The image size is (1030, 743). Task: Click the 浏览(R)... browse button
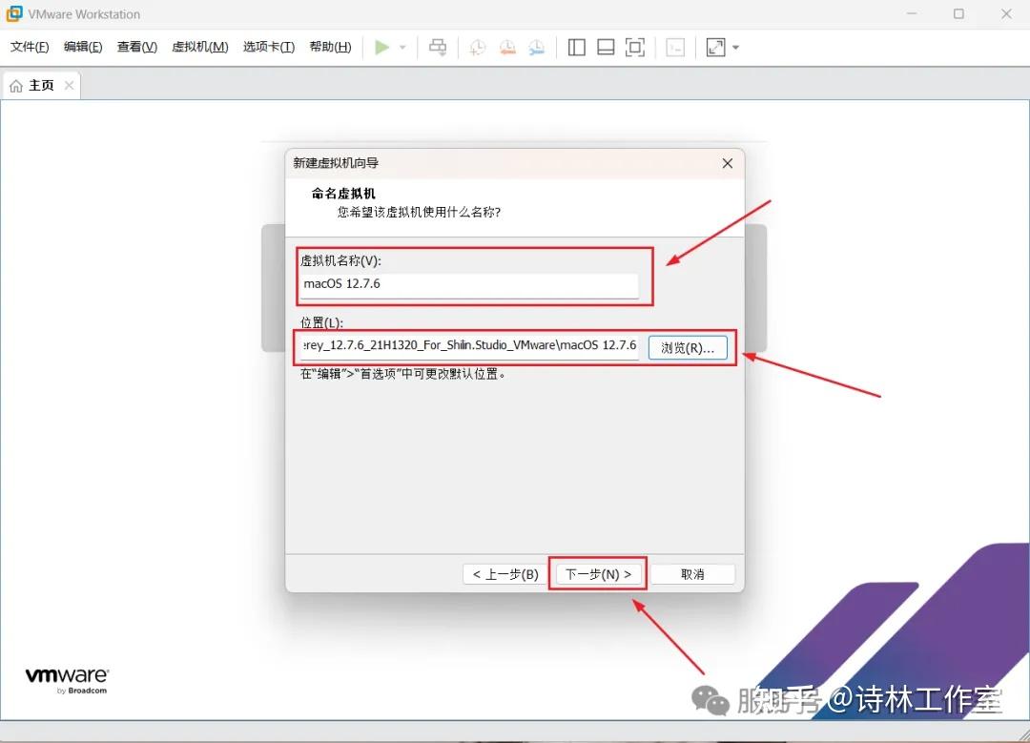click(688, 347)
